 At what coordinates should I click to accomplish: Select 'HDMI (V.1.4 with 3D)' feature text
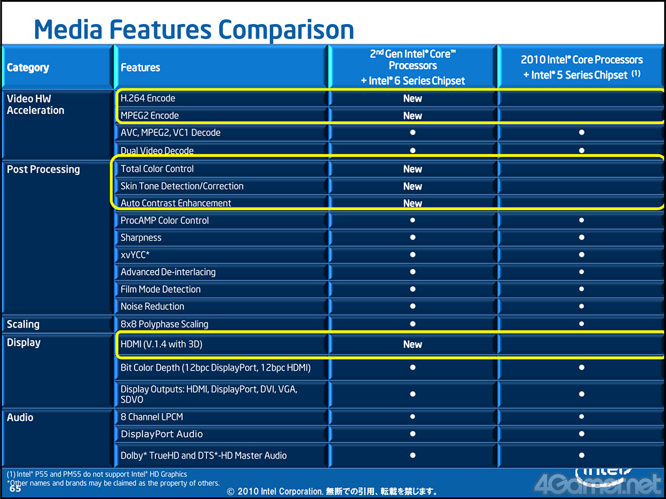tap(161, 344)
